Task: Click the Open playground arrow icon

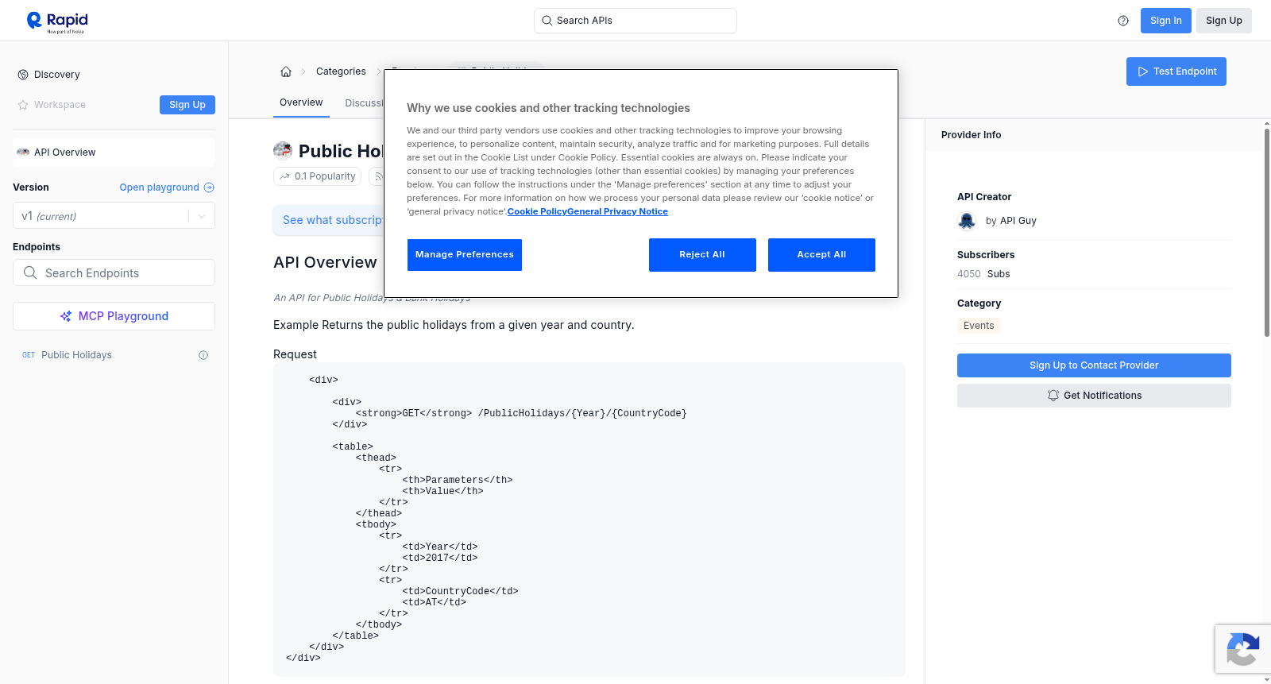Action: click(x=209, y=187)
